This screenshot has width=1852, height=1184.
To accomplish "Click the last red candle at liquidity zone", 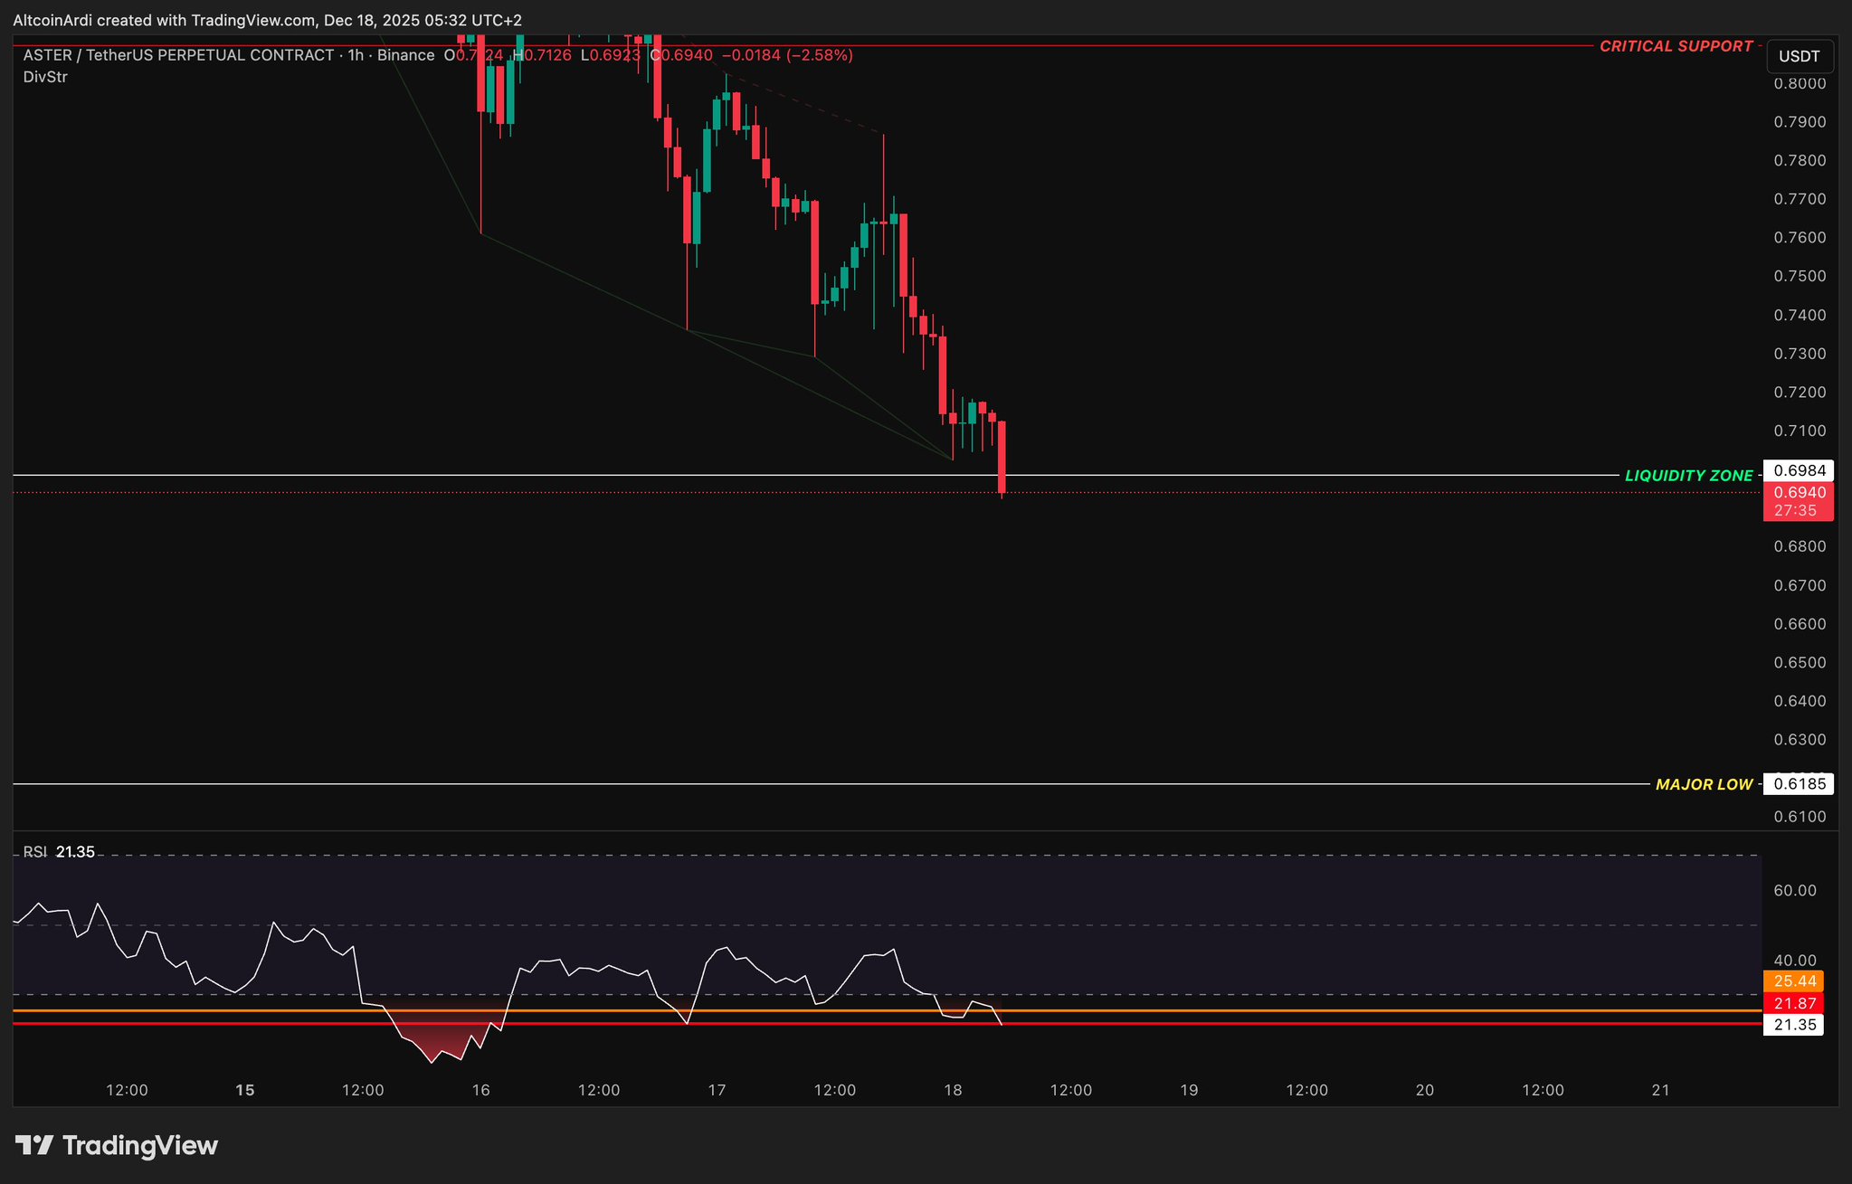I will coord(1002,457).
